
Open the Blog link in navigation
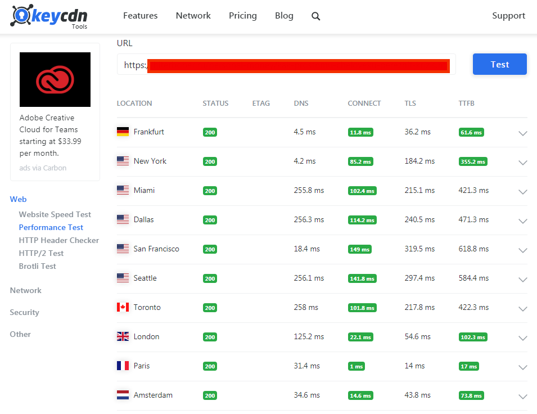pyautogui.click(x=285, y=16)
